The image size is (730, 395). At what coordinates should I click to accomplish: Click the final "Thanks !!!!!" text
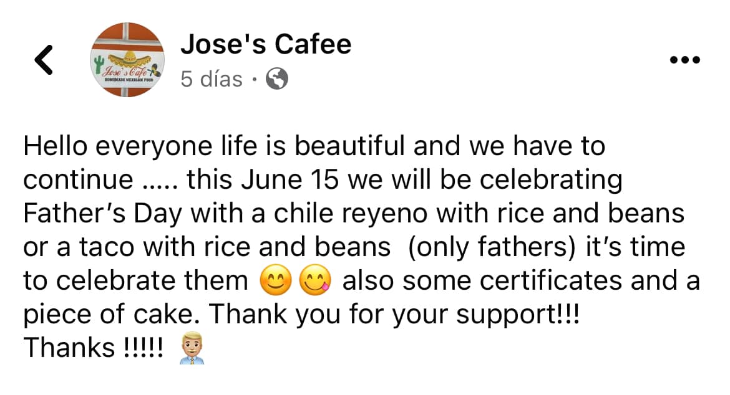tap(93, 348)
